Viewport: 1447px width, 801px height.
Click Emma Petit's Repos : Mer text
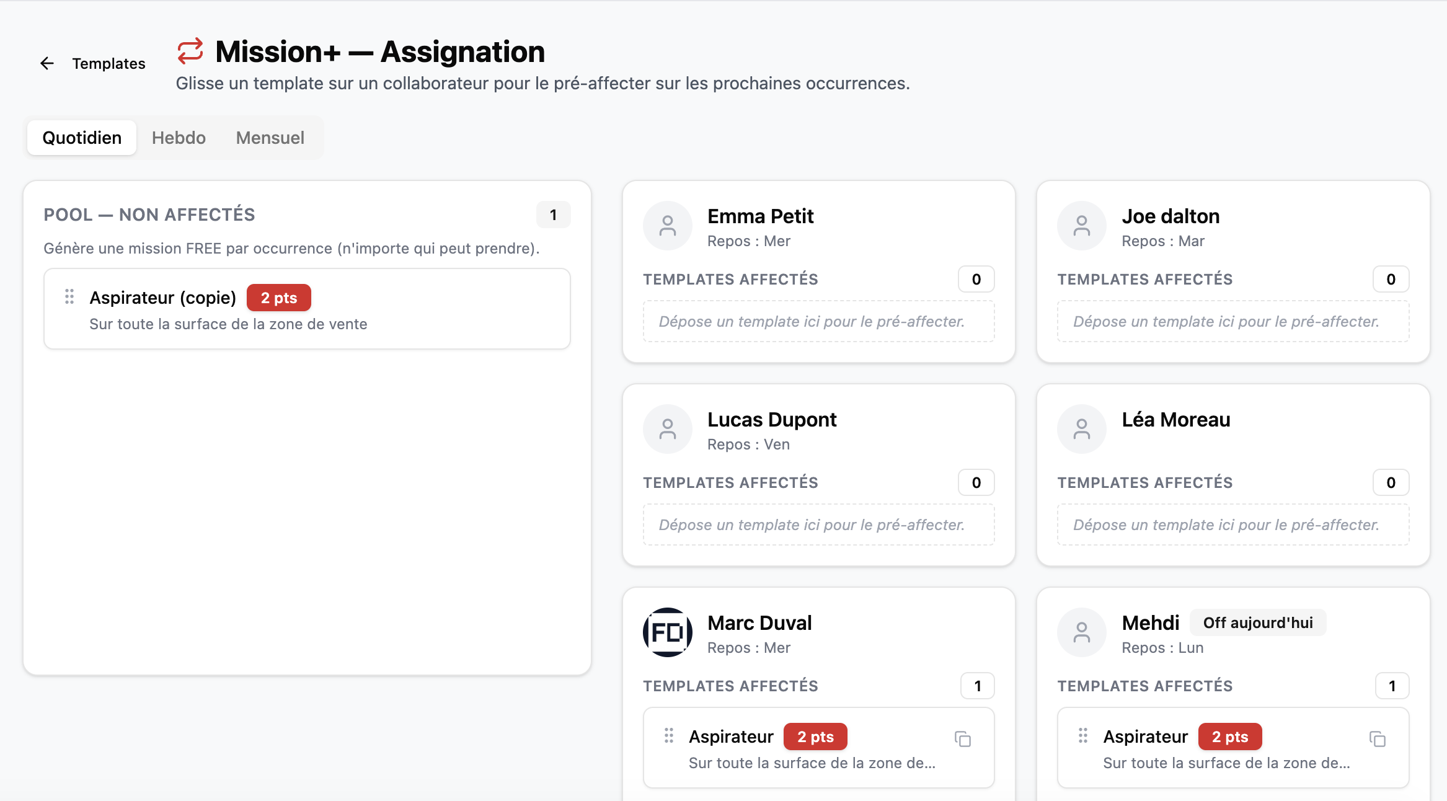[x=749, y=241]
